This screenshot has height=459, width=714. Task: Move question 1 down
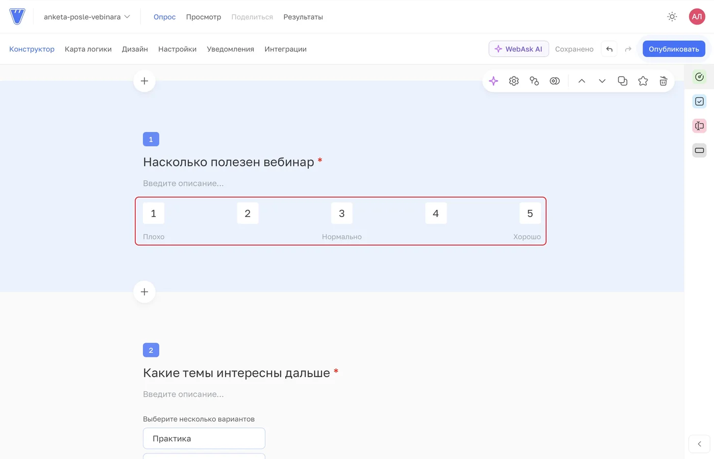pyautogui.click(x=602, y=81)
